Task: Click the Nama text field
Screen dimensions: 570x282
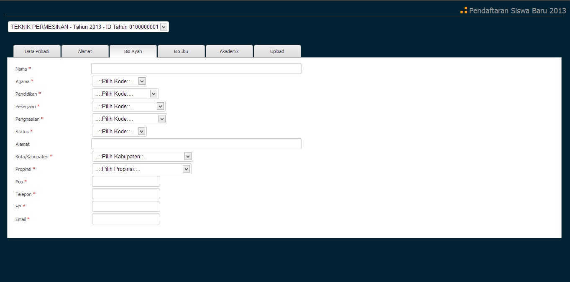Action: click(196, 69)
